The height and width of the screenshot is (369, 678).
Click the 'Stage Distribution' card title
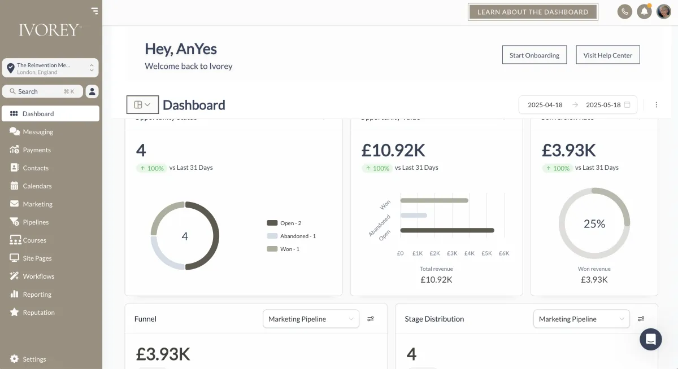[434, 319]
